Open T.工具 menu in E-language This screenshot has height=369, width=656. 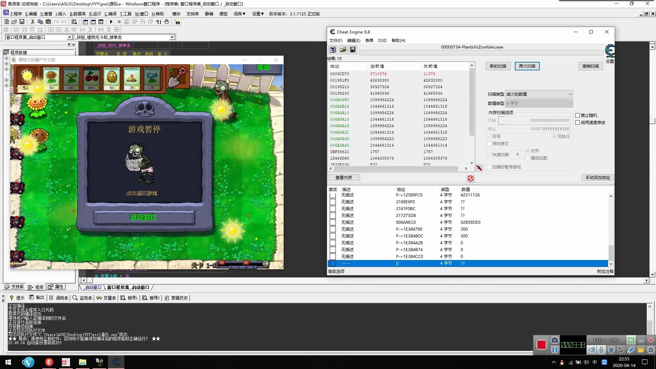(x=125, y=14)
